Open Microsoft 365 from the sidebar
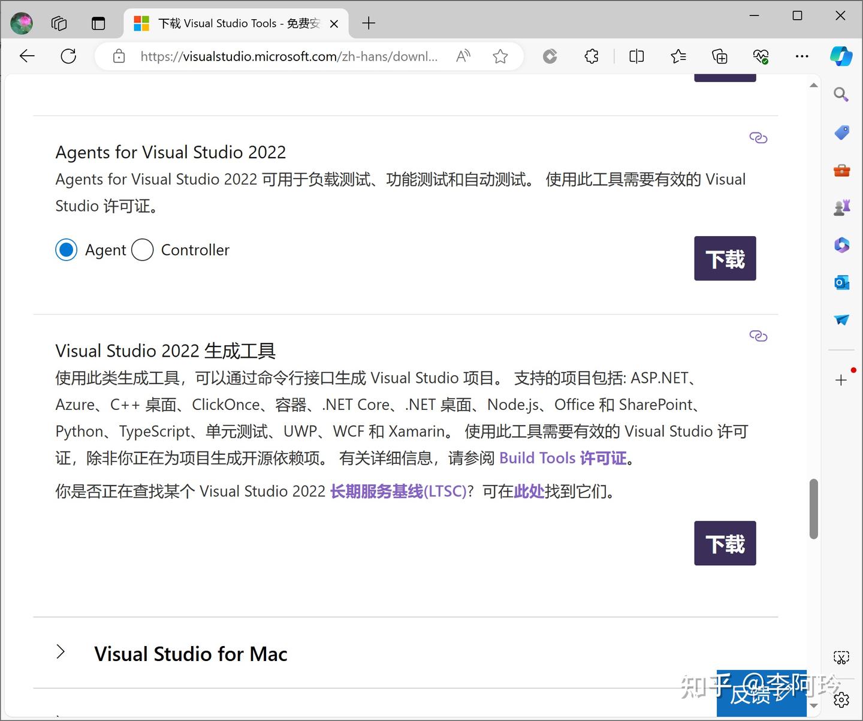863x721 pixels. [x=841, y=245]
